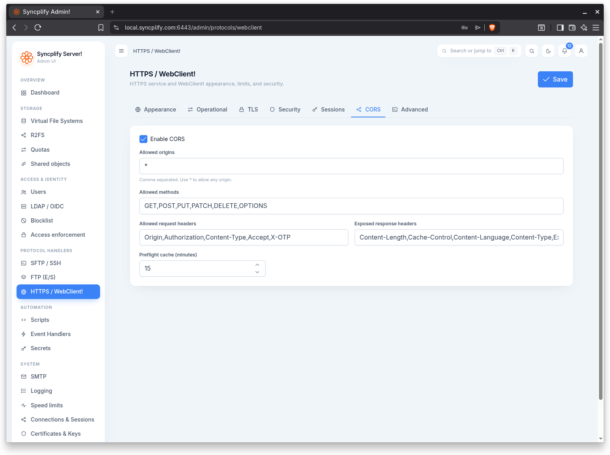Open the Secrets page
Viewport: 610px width, 455px height.
click(x=58, y=348)
